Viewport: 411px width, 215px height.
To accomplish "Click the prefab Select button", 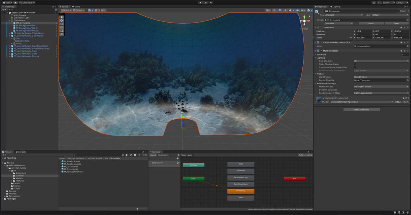I will click(371, 23).
